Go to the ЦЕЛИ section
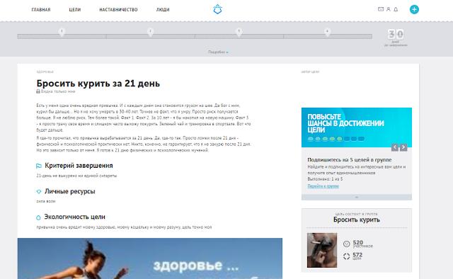Viewport: 453px width, 279px height. point(75,10)
